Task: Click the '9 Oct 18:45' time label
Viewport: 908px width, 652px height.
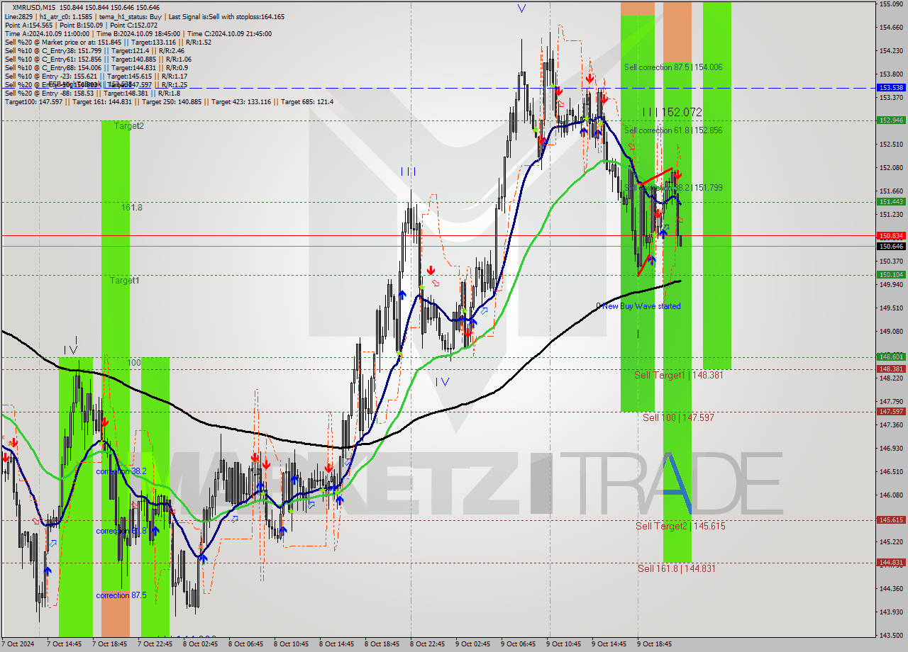Action: tap(655, 644)
